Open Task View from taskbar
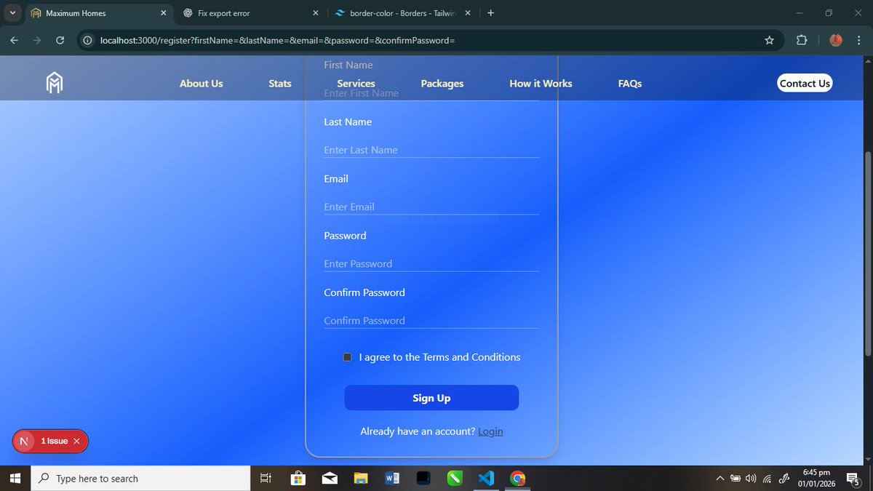 266,479
